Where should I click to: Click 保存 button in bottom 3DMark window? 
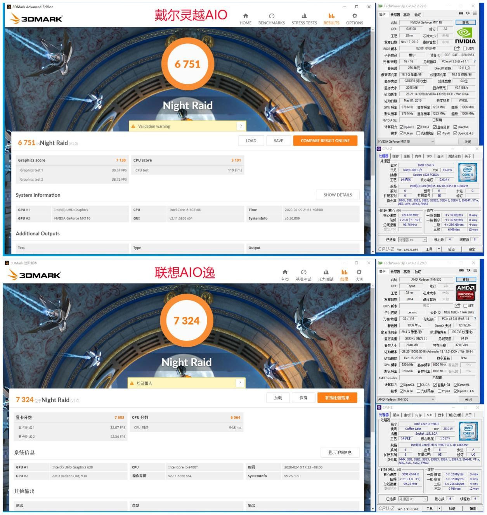[303, 398]
